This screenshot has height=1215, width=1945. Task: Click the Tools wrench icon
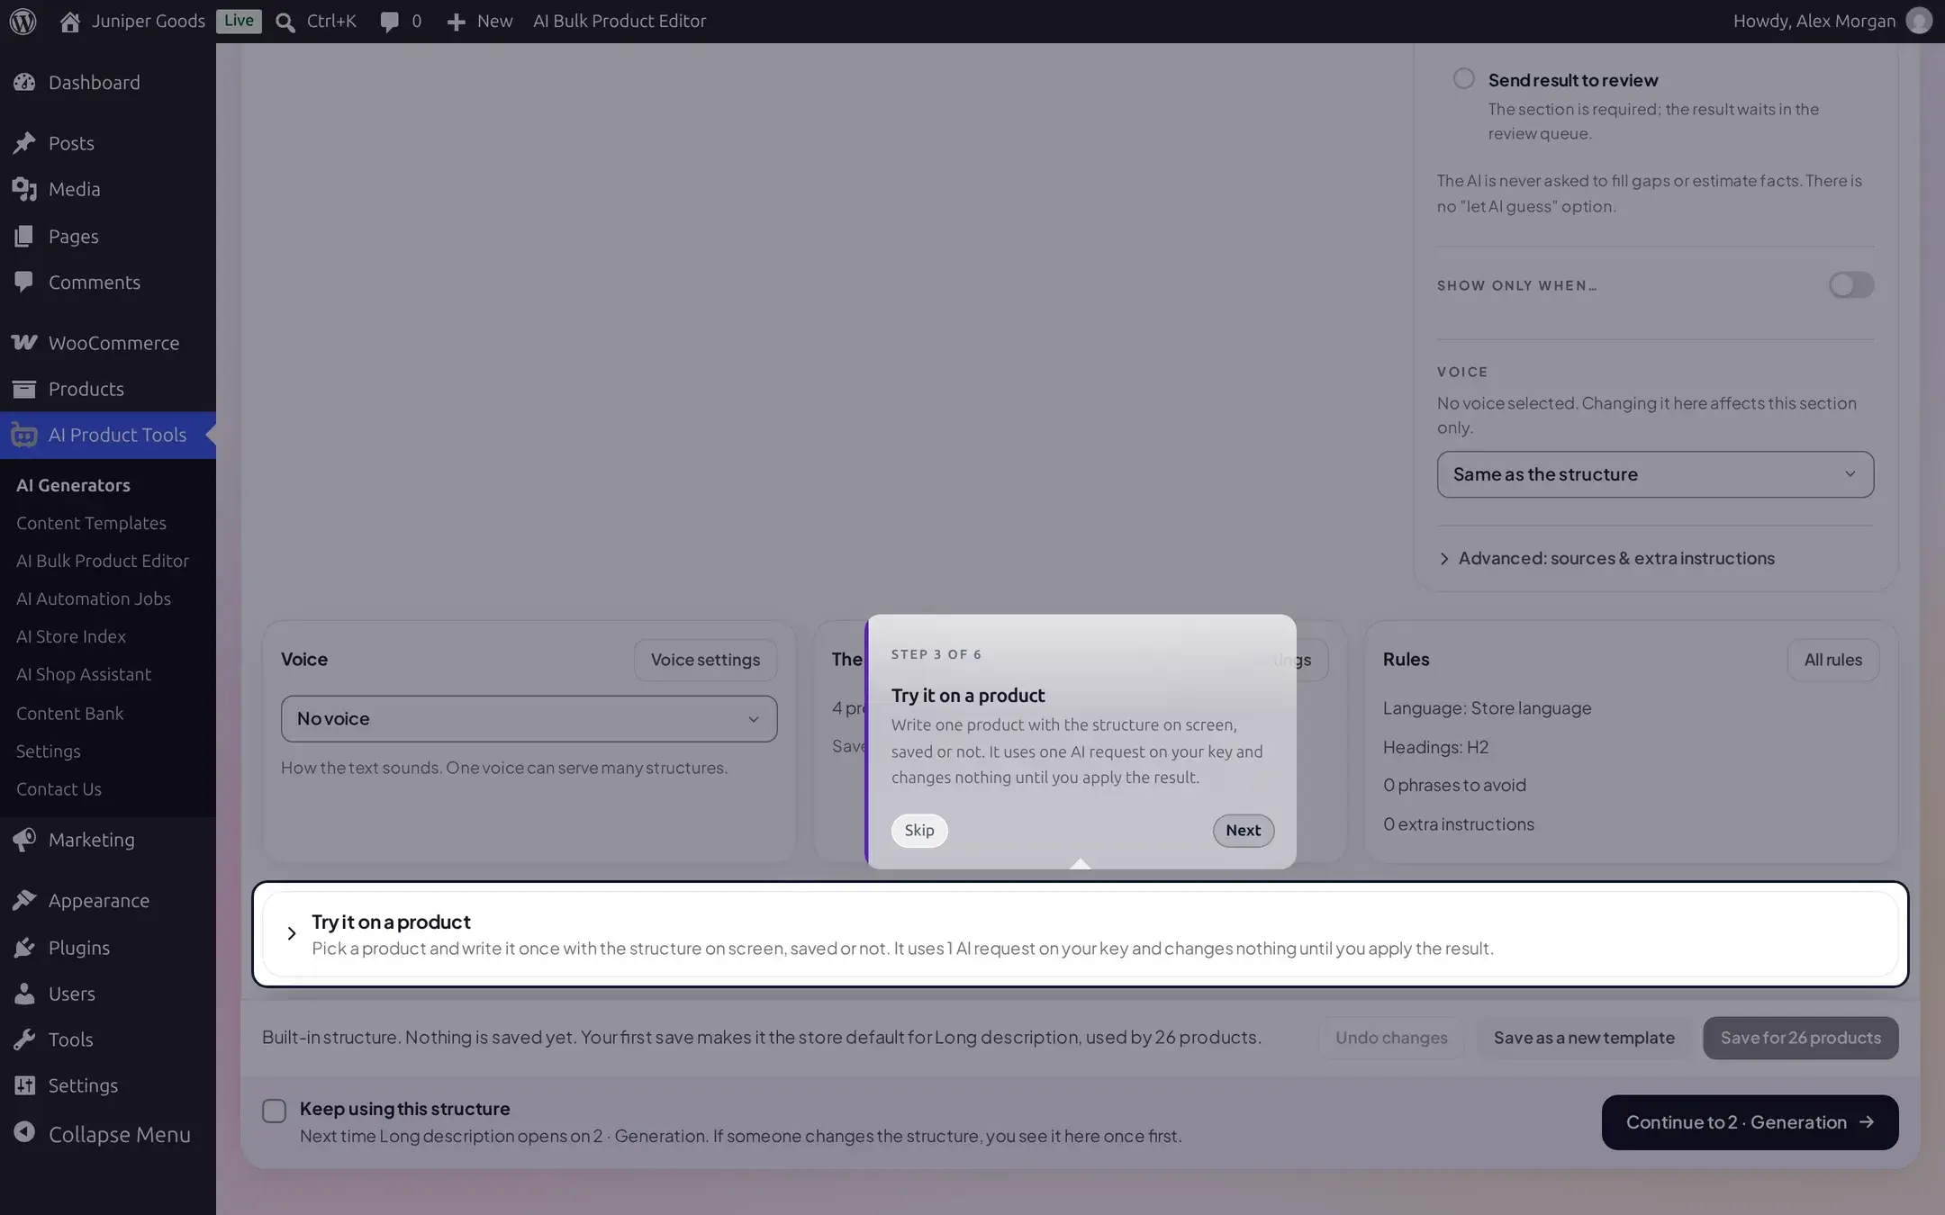(24, 1039)
